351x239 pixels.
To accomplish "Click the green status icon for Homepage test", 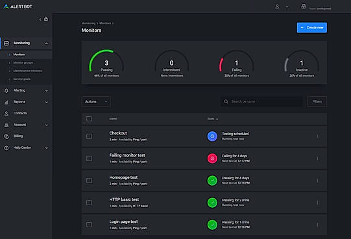I will coord(212,181).
